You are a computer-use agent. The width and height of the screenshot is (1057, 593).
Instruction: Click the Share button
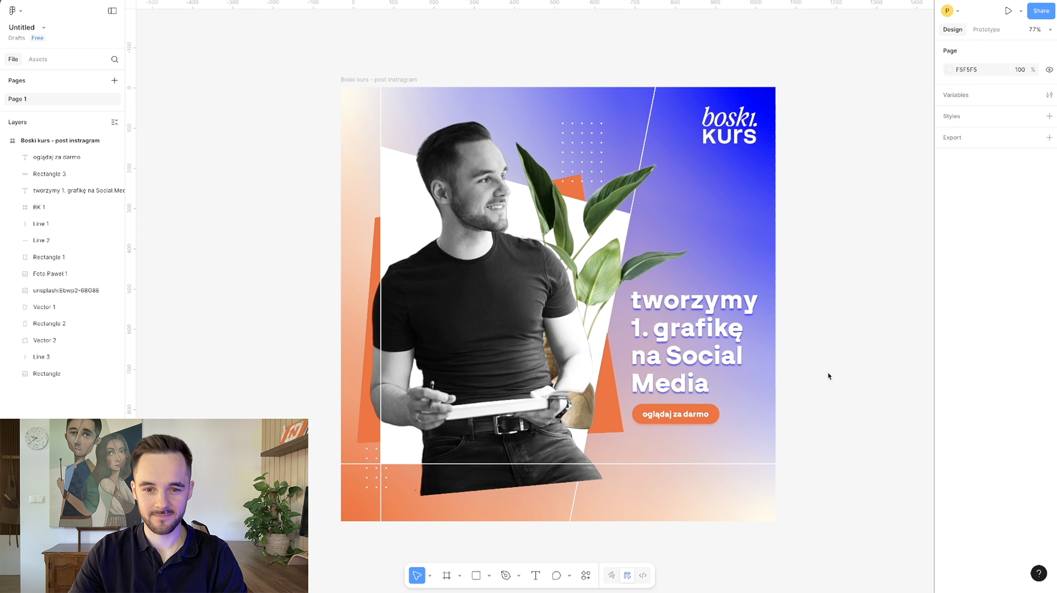click(1041, 11)
